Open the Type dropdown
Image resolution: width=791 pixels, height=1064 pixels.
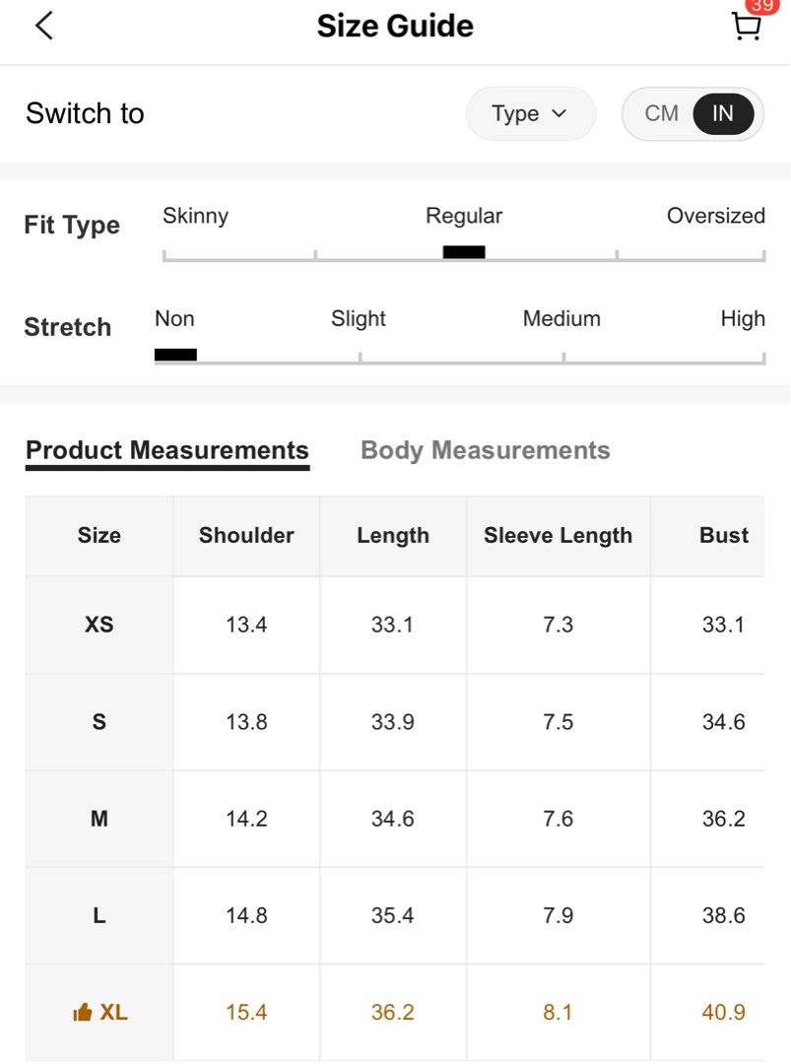coord(531,113)
